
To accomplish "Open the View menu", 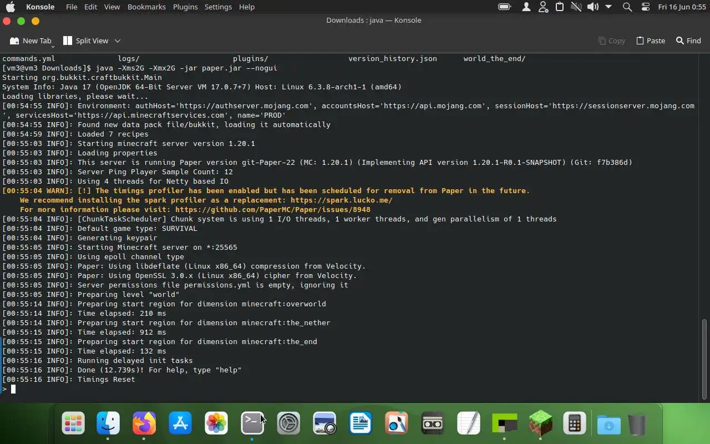I will click(x=112, y=7).
